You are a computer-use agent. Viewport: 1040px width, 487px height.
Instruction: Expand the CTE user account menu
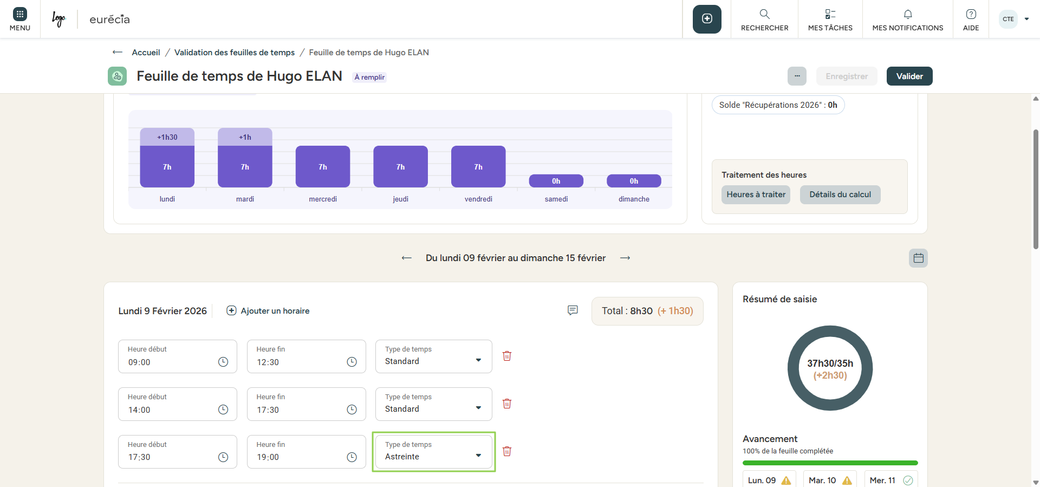tap(1015, 19)
